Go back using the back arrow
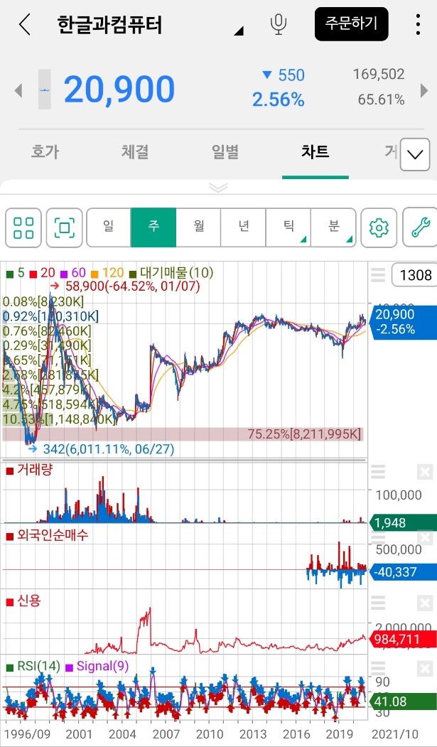This screenshot has height=747, width=437. 25,24
